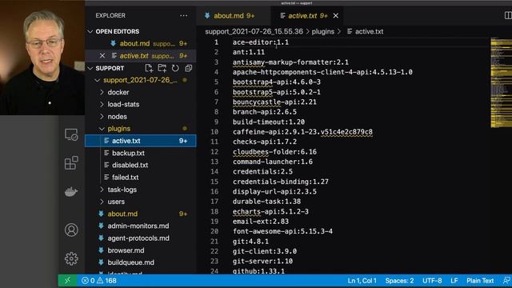Expand the nodes folder
Image resolution: width=512 pixels, height=288 pixels.
102,117
